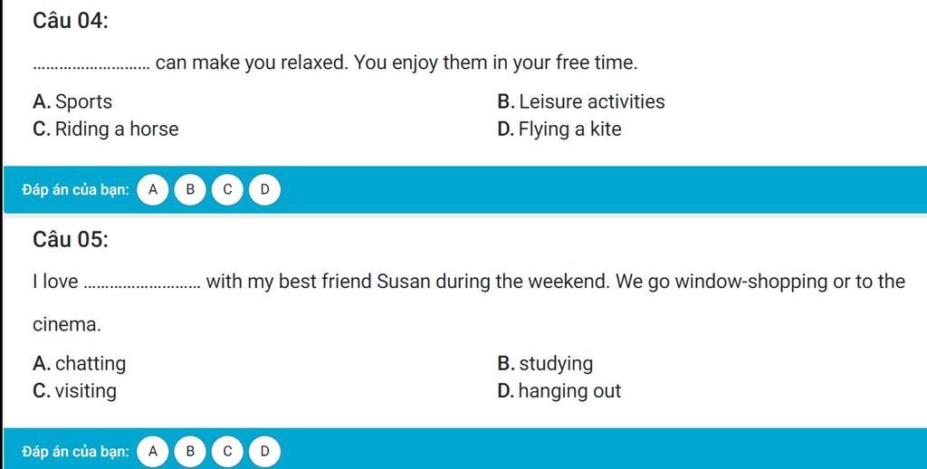Click the 'hanging out' option text
927x469 pixels.
570,391
